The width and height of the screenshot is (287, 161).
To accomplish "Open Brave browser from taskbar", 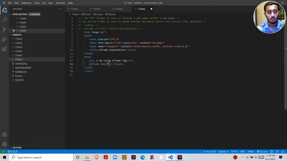I will coord(96,157).
